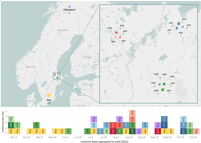The height and width of the screenshot is (143, 201).
Task: Click the Sweden country label
Action: (x=63, y=30)
